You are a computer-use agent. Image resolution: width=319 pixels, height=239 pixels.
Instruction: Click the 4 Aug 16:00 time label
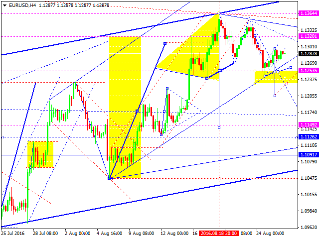(110, 234)
